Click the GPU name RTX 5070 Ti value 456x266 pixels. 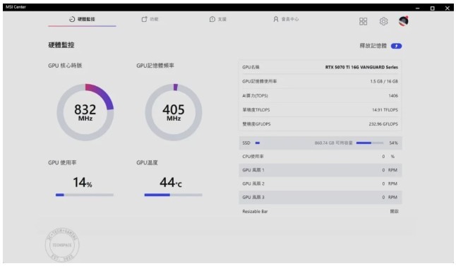point(361,67)
